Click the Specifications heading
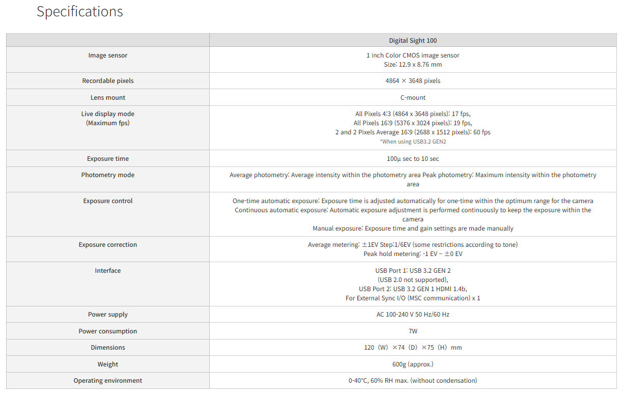 click(x=80, y=12)
